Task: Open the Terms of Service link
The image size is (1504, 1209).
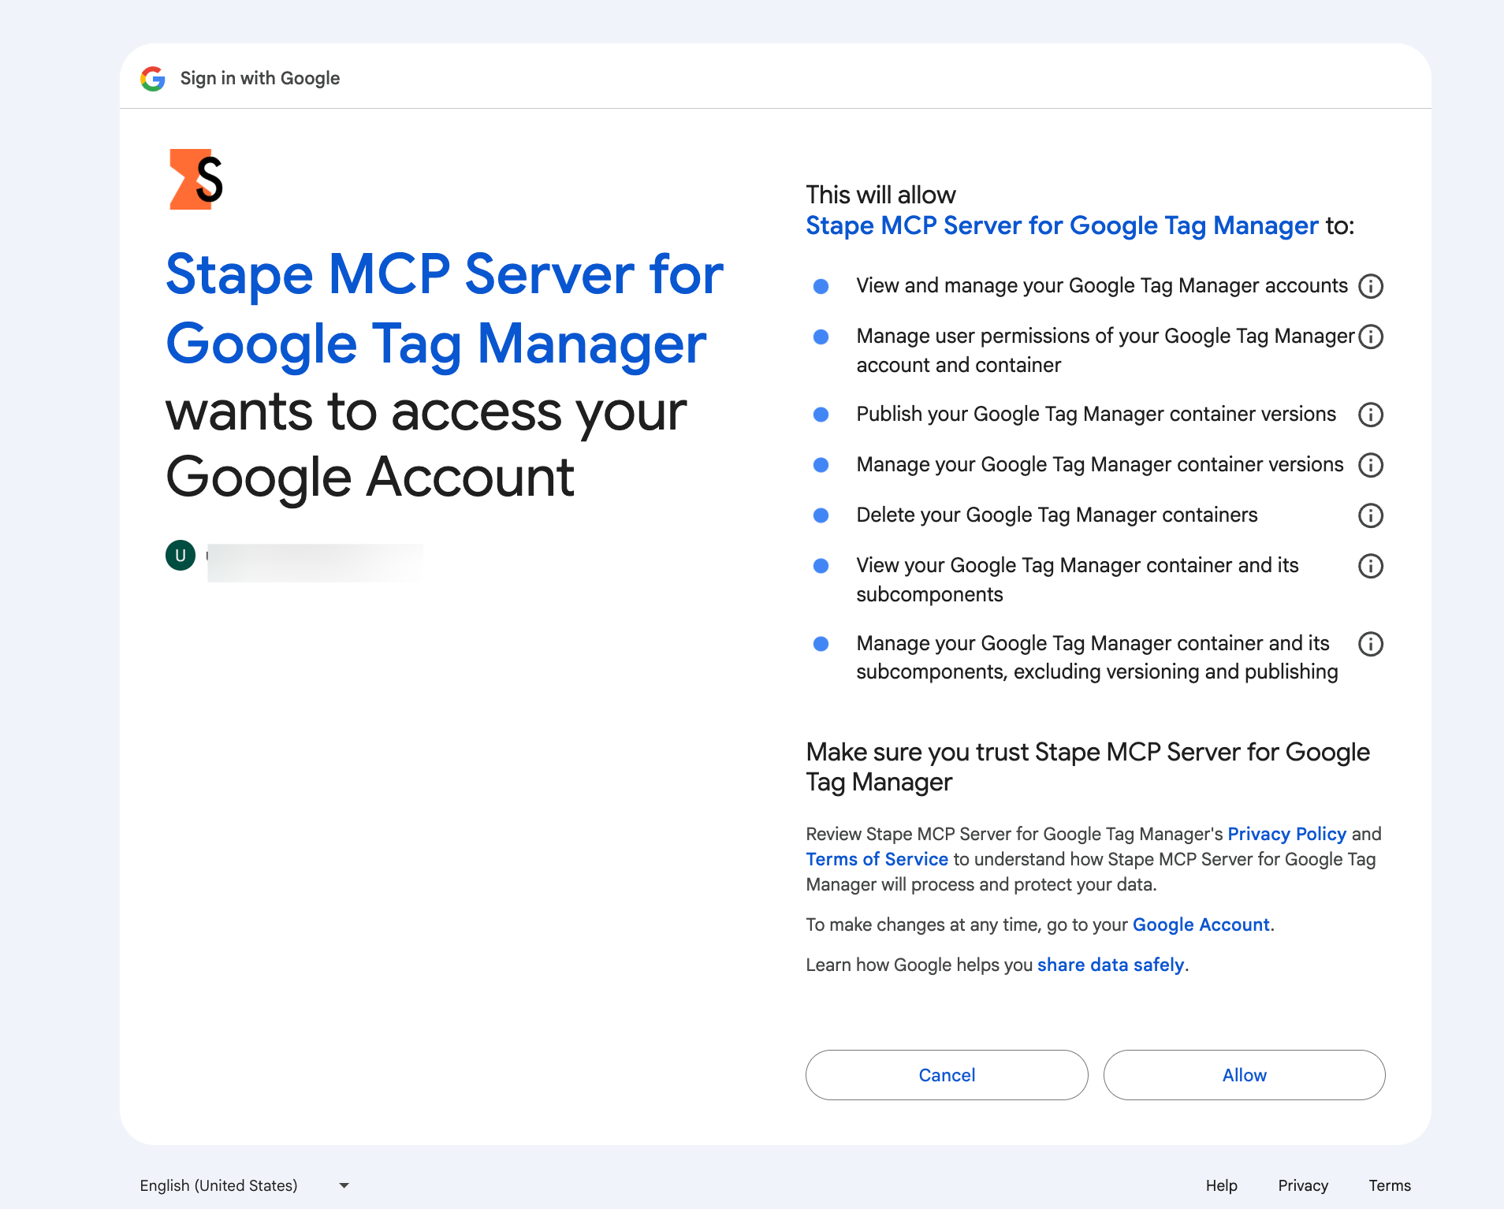Action: (877, 859)
